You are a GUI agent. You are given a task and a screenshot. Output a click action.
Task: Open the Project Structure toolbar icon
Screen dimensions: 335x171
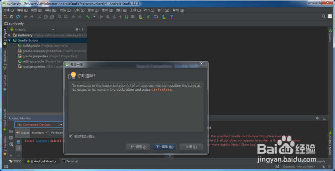point(156,17)
